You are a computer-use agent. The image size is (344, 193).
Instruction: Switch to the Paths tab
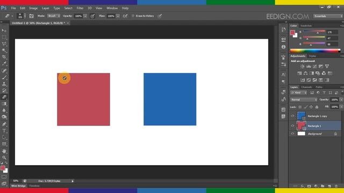pos(319,87)
